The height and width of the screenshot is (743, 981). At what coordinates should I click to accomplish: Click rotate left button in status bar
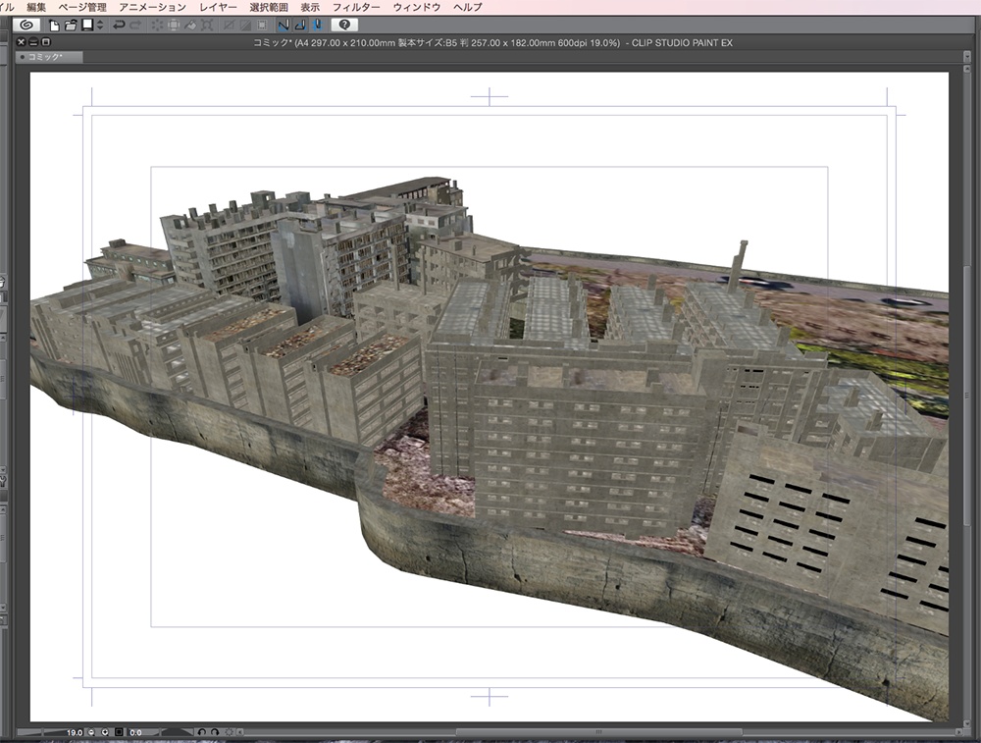click(x=201, y=732)
